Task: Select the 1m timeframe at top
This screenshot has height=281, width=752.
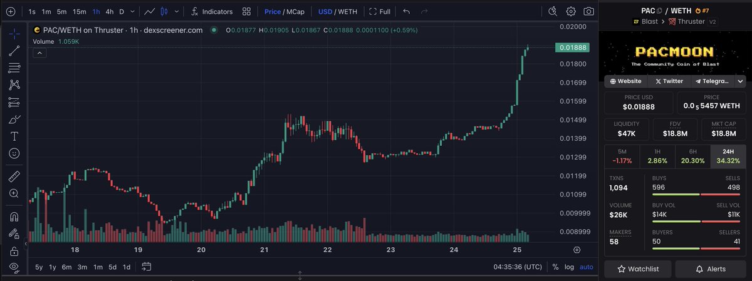Action: 46,11
